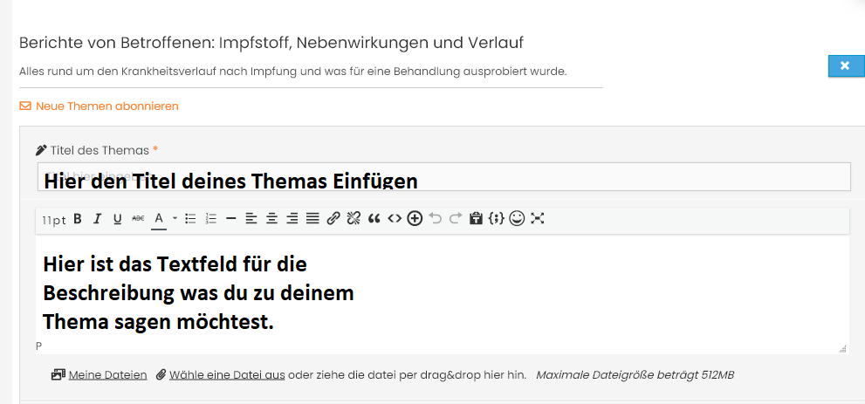The image size is (865, 404).
Task: Open the 11pt font size selector
Action: click(54, 220)
